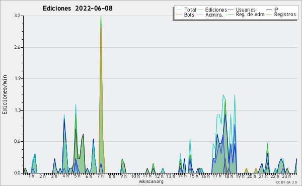
Task: Click the '4 h' x-axis label
Action: point(65,176)
